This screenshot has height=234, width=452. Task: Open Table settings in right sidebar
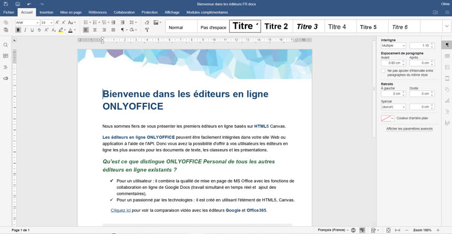[447, 56]
